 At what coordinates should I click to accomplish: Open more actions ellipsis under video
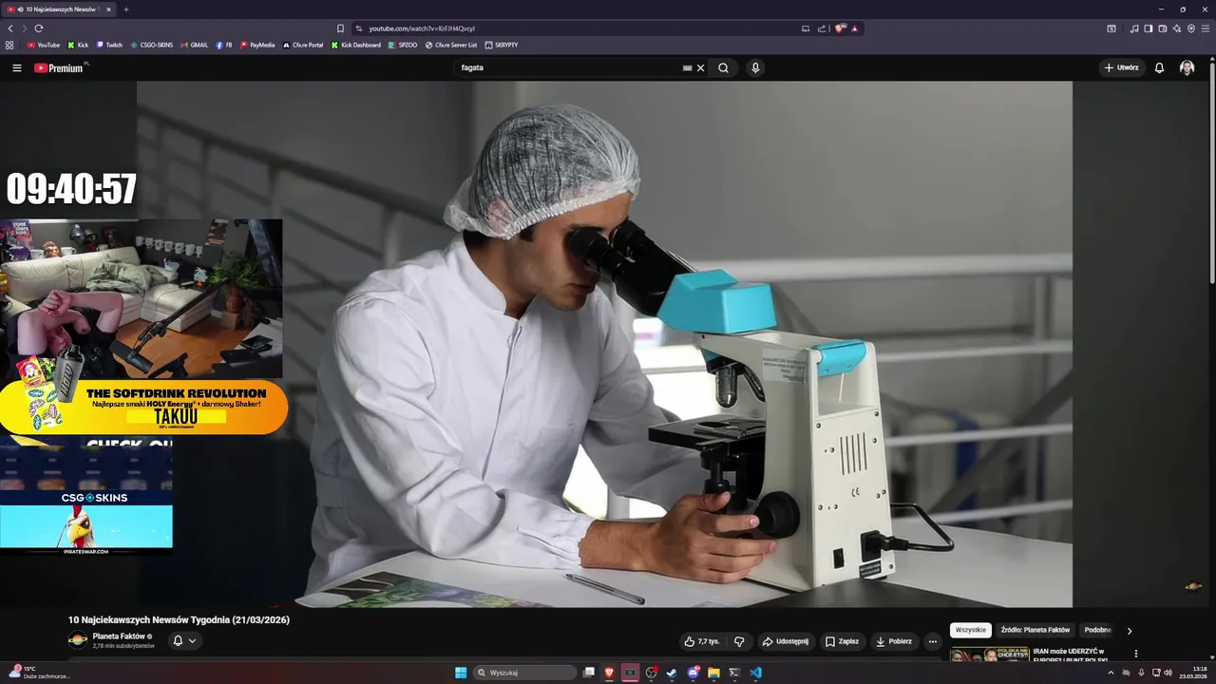point(932,641)
